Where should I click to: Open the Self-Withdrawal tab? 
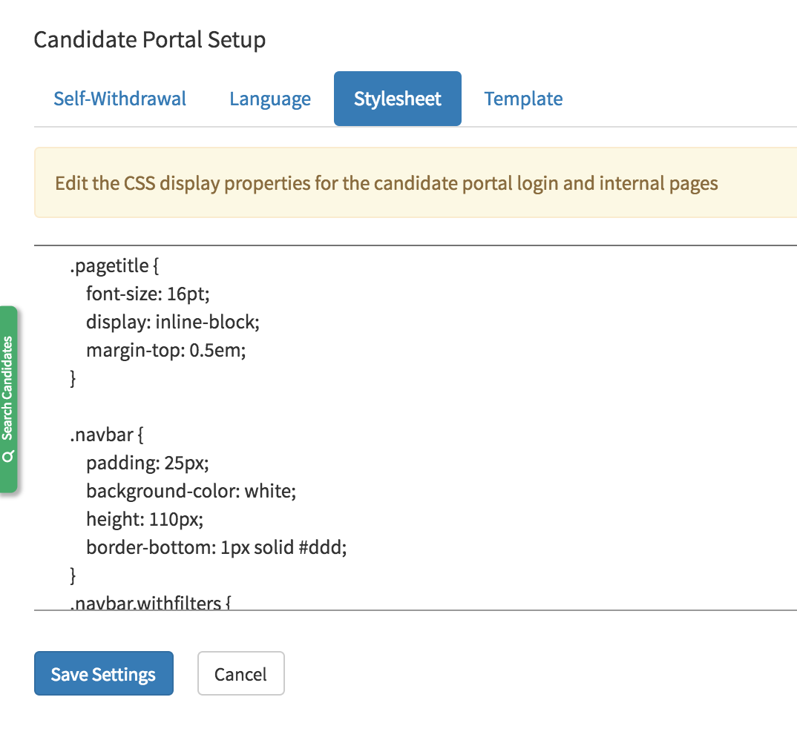(x=119, y=98)
